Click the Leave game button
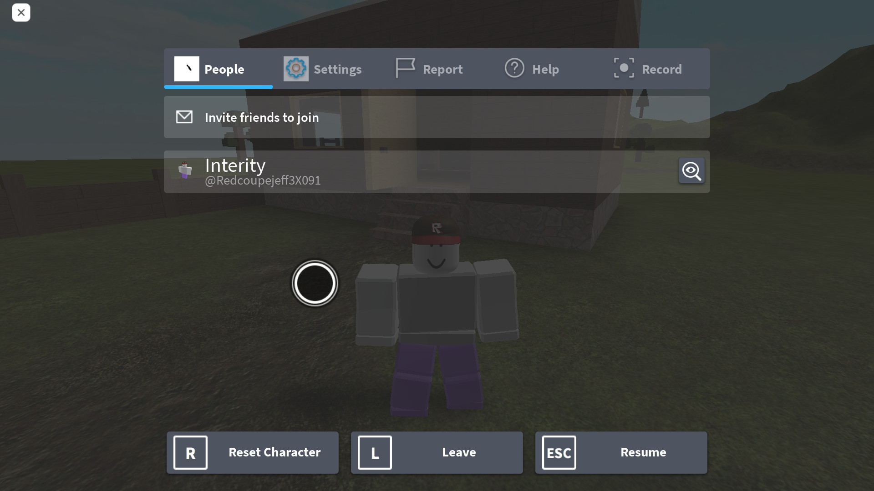The image size is (874, 491). 437,452
